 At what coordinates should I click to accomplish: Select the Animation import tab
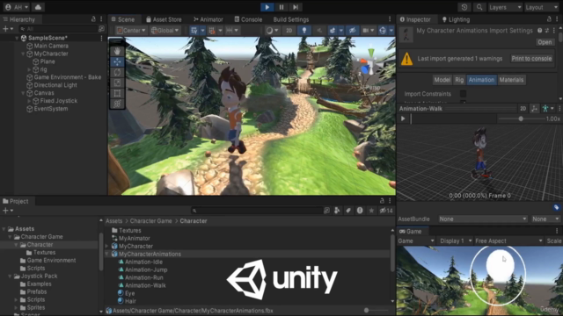tap(481, 80)
